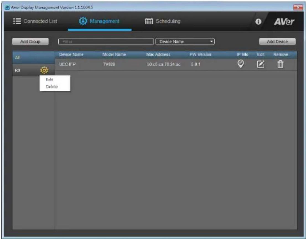Viewport: 306px width, 239px height.
Task: Choose Delete from the group context menu
Action: click(x=52, y=87)
